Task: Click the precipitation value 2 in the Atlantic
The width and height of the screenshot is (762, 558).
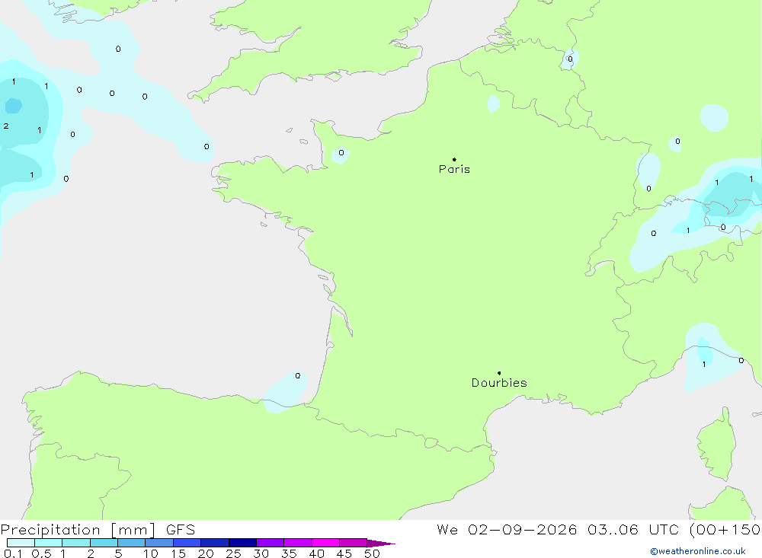Action: pos(6,126)
